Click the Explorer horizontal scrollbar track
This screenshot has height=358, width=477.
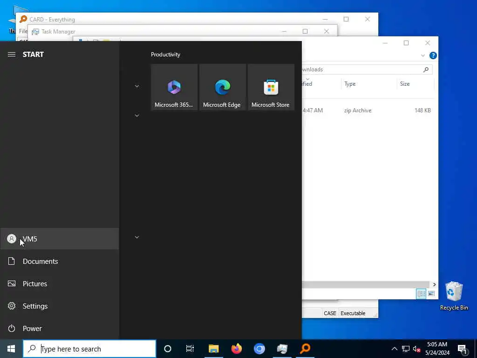coord(367,284)
